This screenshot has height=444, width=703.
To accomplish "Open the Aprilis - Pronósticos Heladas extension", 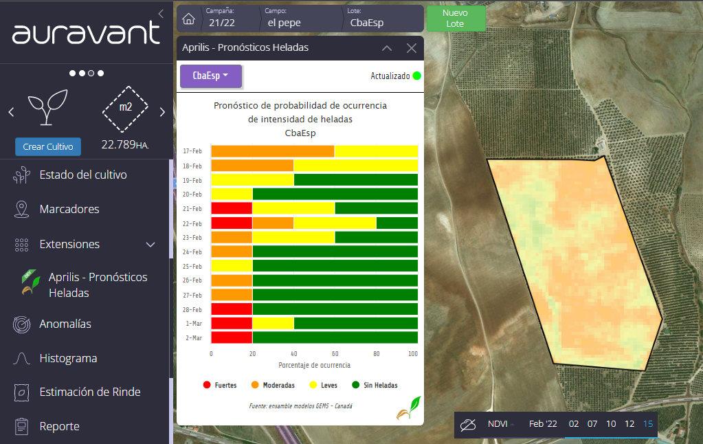I will (98, 285).
